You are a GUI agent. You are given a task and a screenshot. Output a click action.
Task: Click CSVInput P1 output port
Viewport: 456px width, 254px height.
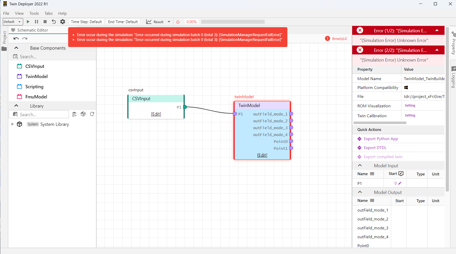tap(185, 107)
